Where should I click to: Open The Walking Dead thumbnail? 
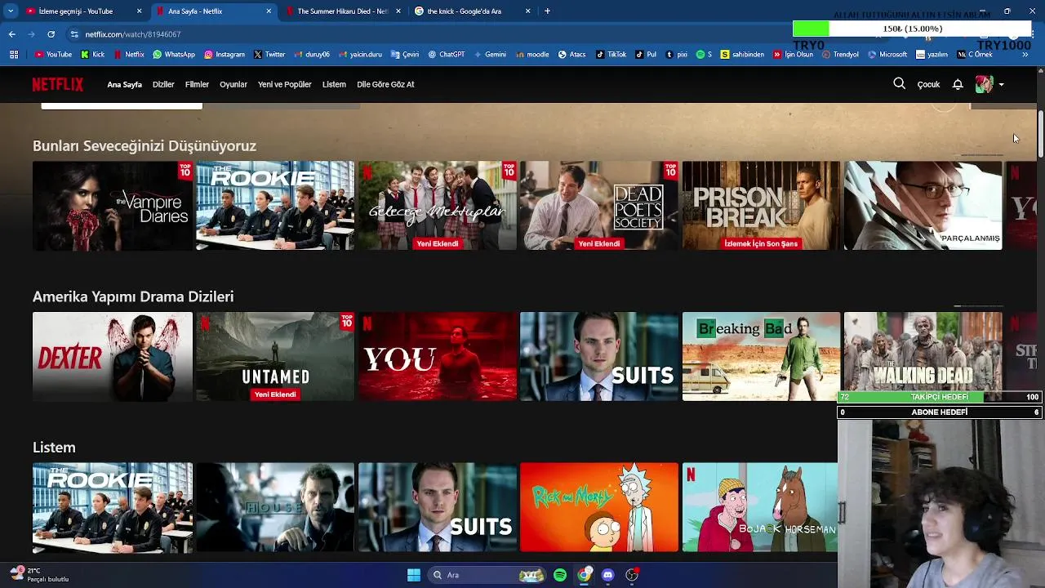click(923, 352)
